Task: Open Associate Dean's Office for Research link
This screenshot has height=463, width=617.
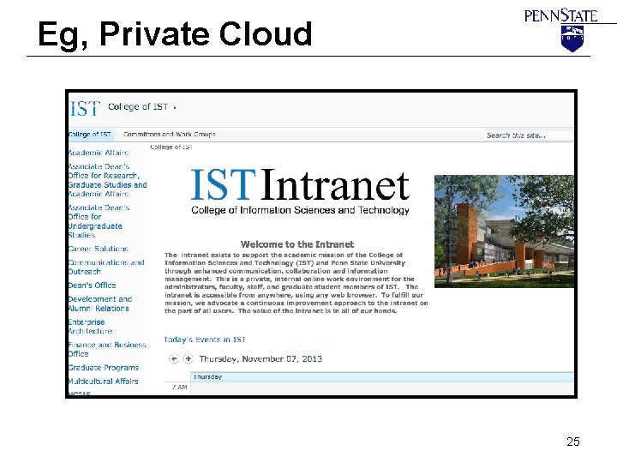Action: point(107,180)
